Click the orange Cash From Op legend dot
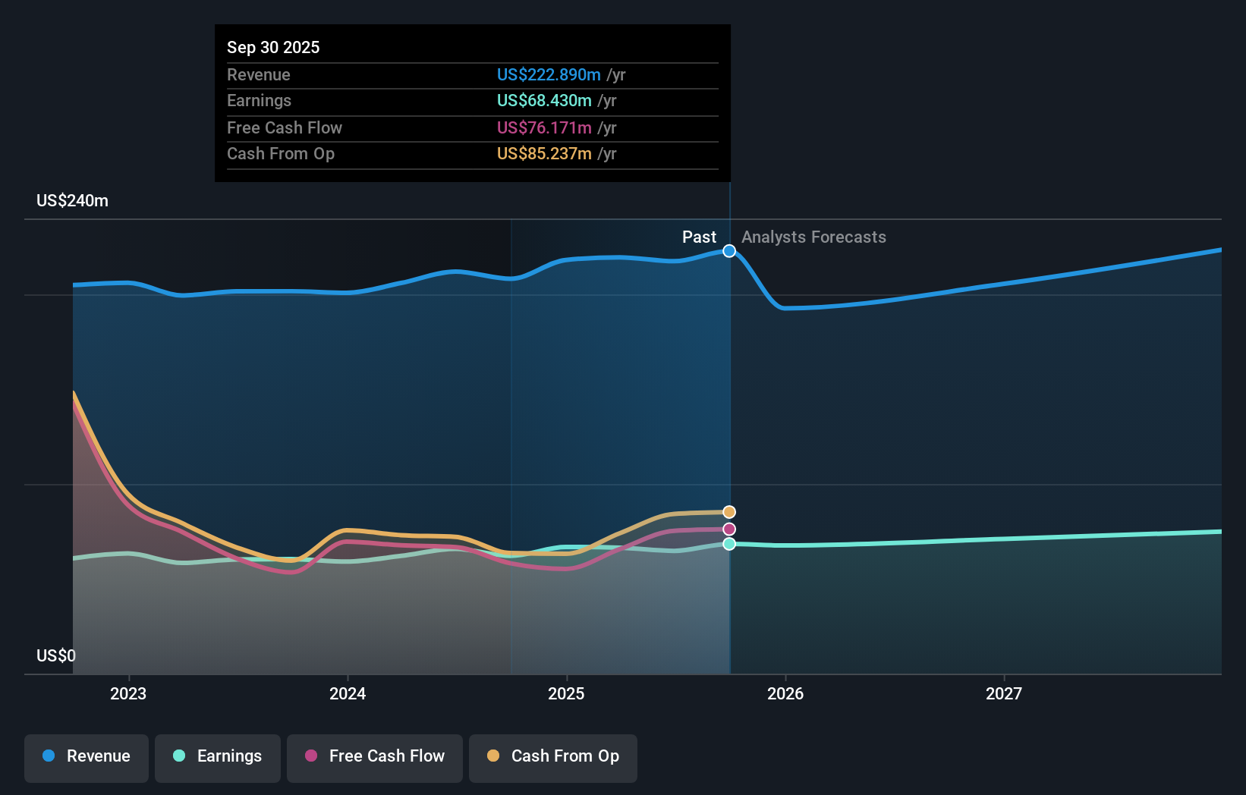Image resolution: width=1246 pixels, height=795 pixels. tap(492, 757)
